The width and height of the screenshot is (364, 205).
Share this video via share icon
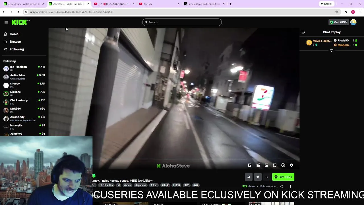[x=281, y=186]
